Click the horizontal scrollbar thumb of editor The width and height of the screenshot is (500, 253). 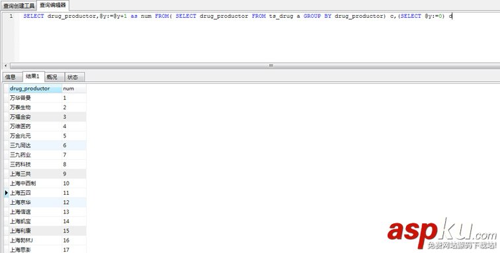pos(271,66)
